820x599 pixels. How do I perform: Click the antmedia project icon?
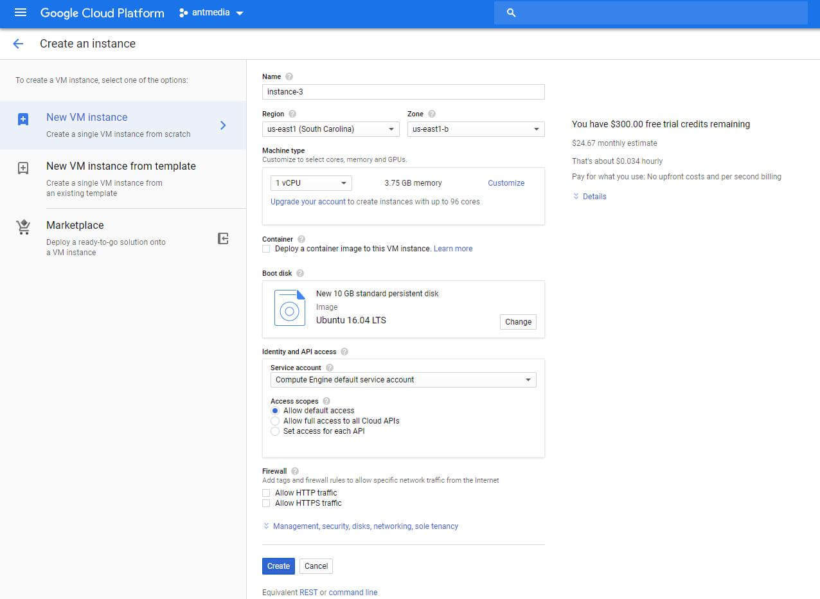(183, 13)
